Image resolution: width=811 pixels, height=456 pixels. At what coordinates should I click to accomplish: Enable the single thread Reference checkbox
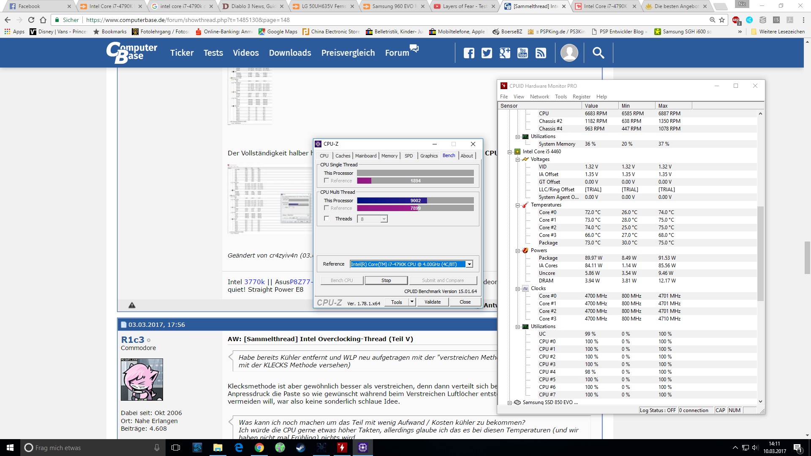pos(327,181)
